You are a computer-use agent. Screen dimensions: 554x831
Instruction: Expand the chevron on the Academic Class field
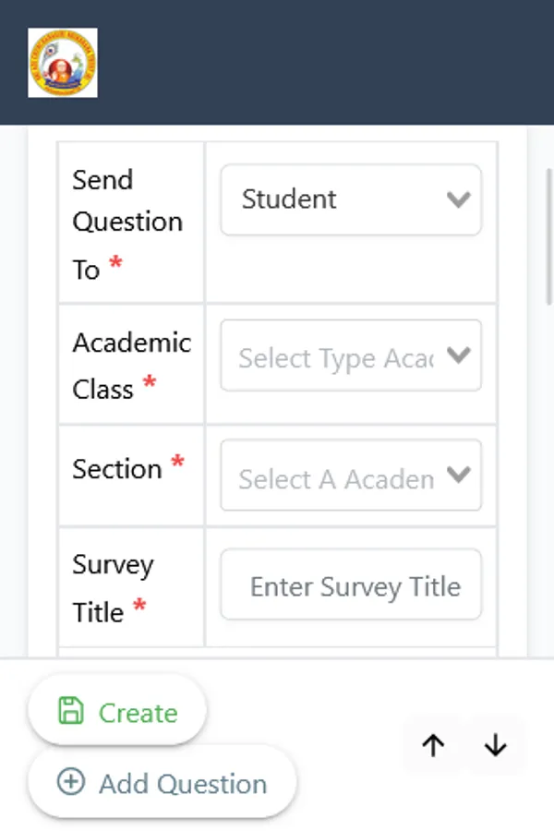coord(458,355)
